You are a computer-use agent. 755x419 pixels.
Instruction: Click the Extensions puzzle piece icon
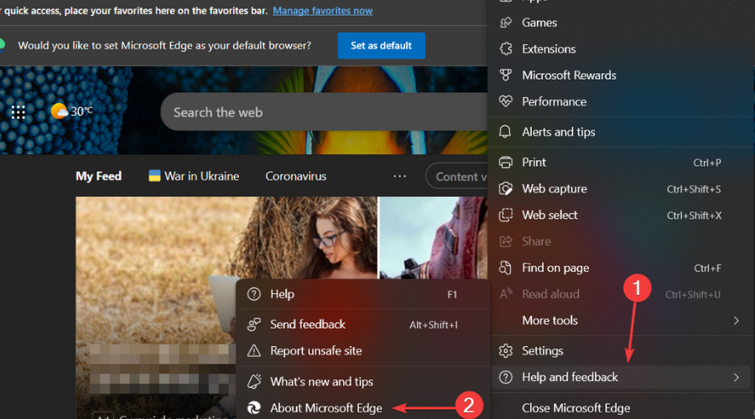(x=505, y=49)
